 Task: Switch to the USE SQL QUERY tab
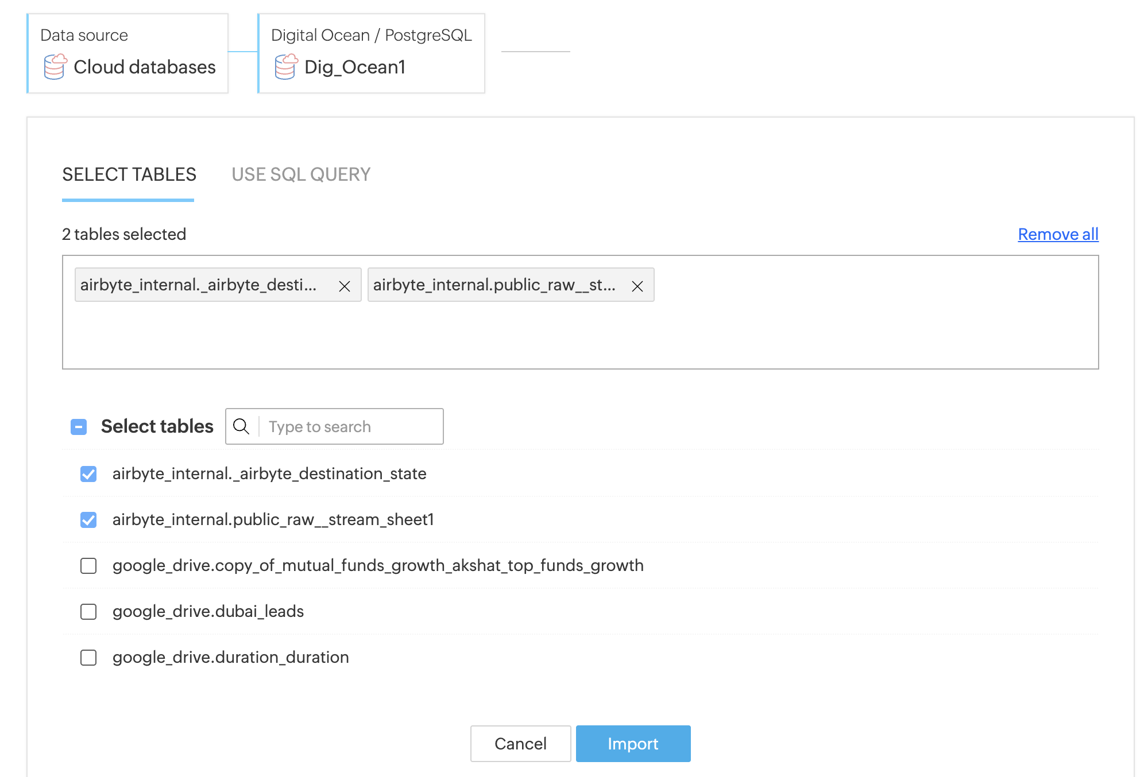click(301, 174)
